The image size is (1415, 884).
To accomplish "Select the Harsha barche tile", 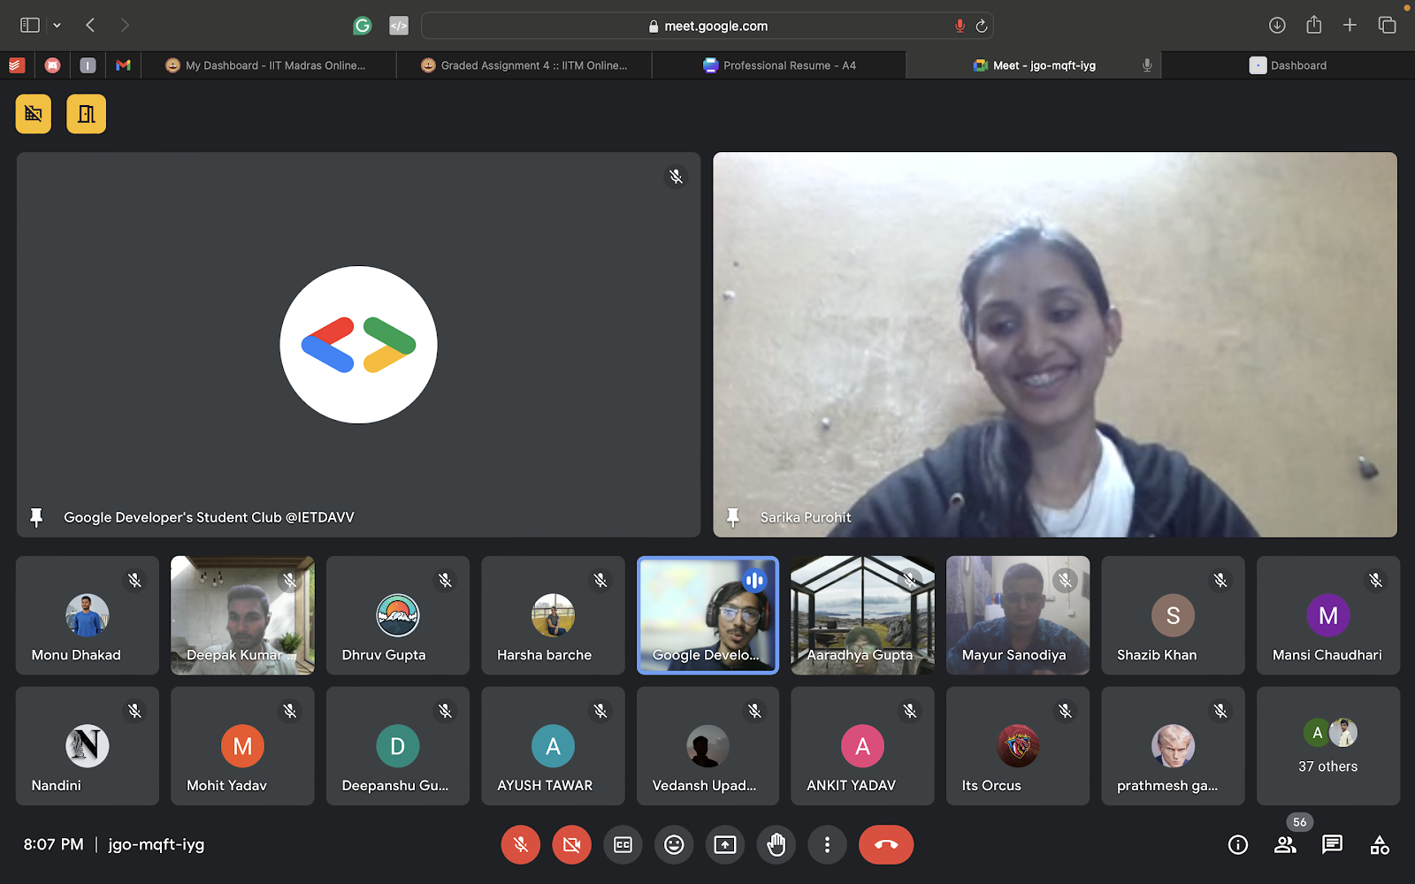I will pos(553,615).
